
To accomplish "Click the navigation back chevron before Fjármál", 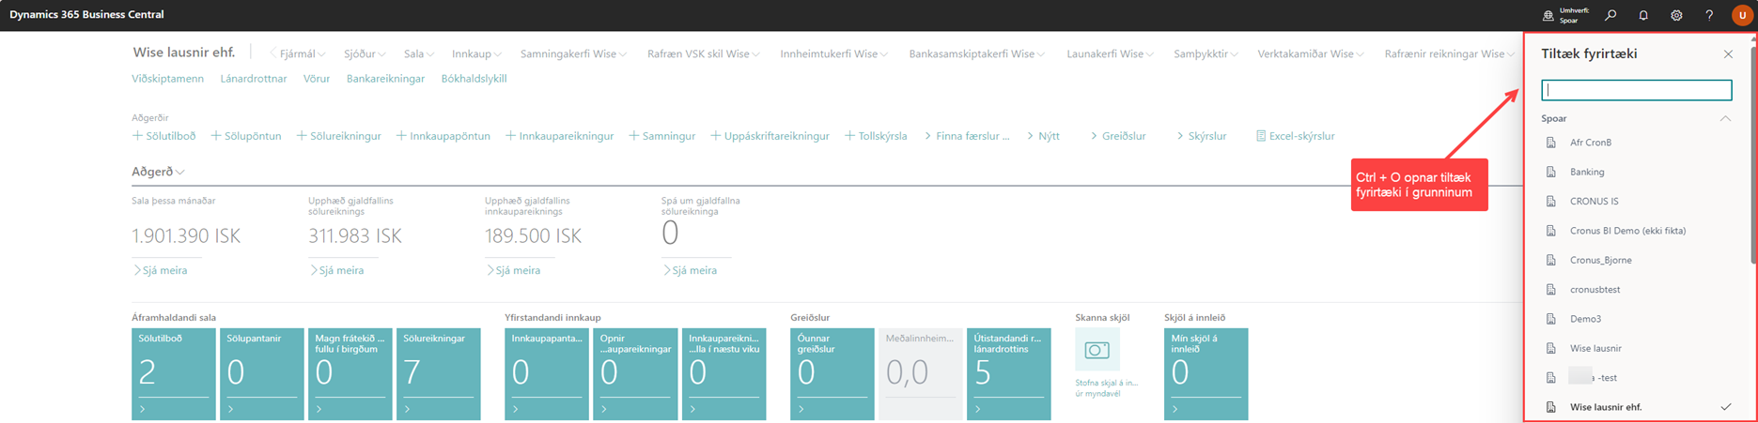I will [273, 54].
